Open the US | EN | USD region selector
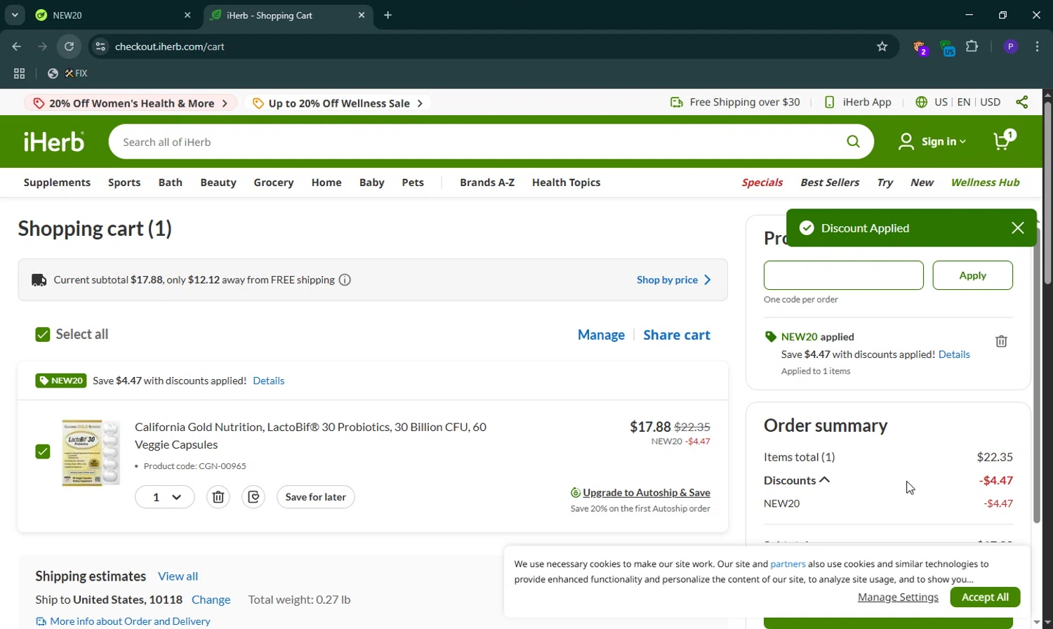This screenshot has height=629, width=1053. coord(958,102)
